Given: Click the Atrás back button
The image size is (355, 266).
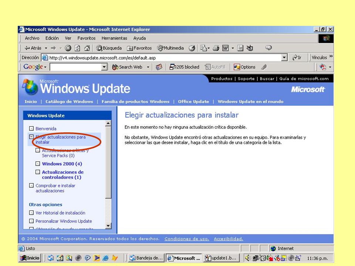Looking at the screenshot, I should pos(33,48).
